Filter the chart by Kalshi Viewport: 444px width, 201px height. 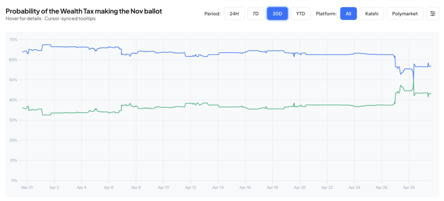[x=372, y=14]
